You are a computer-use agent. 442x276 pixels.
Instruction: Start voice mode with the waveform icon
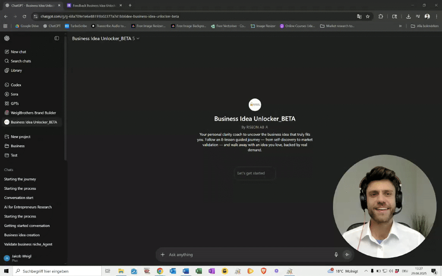click(x=347, y=254)
